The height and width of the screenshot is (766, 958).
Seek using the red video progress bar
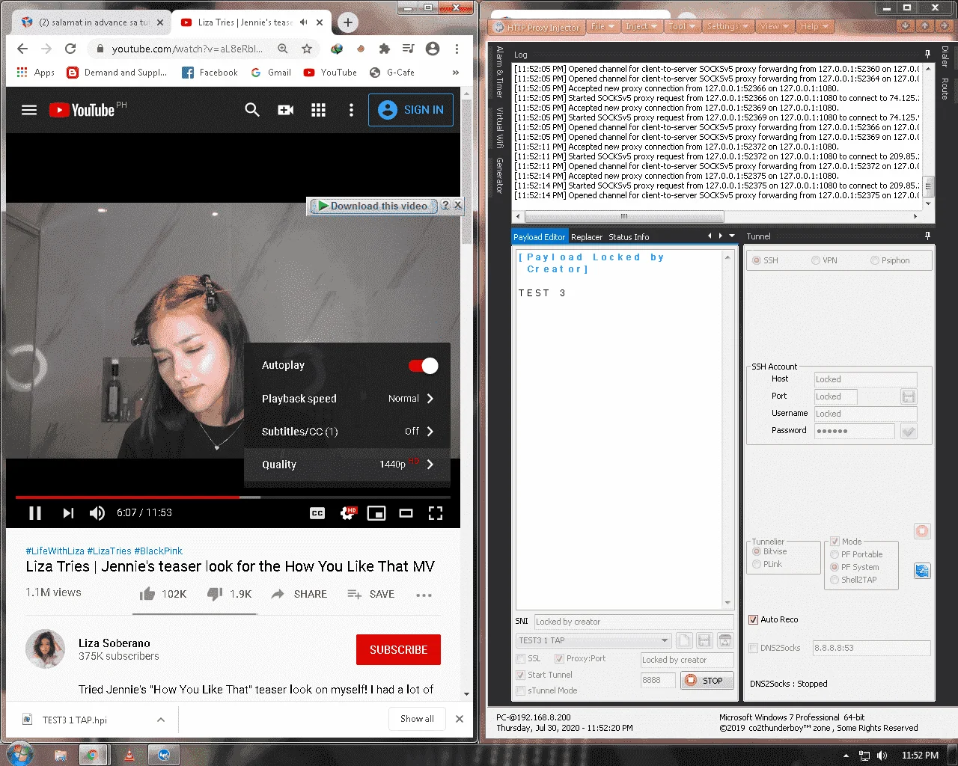(x=233, y=497)
